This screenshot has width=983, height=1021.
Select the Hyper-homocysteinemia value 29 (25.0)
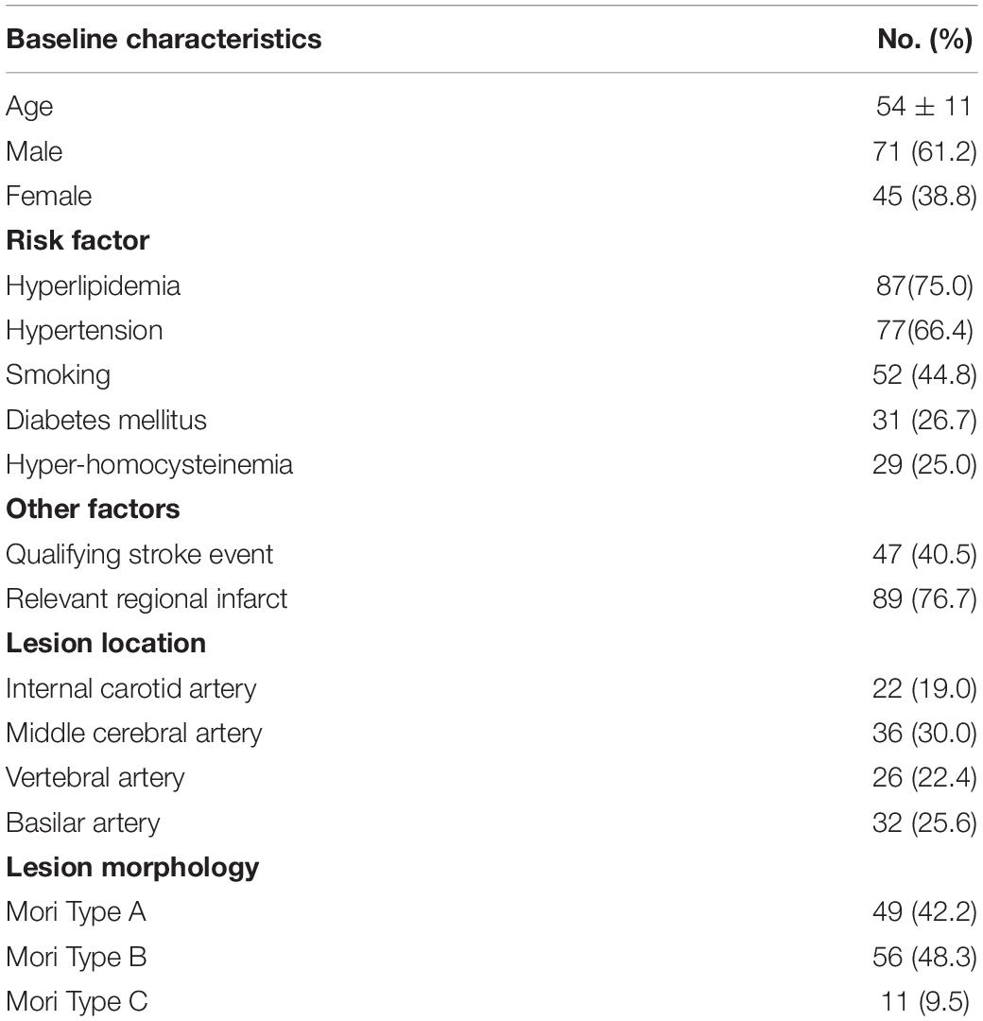924,464
